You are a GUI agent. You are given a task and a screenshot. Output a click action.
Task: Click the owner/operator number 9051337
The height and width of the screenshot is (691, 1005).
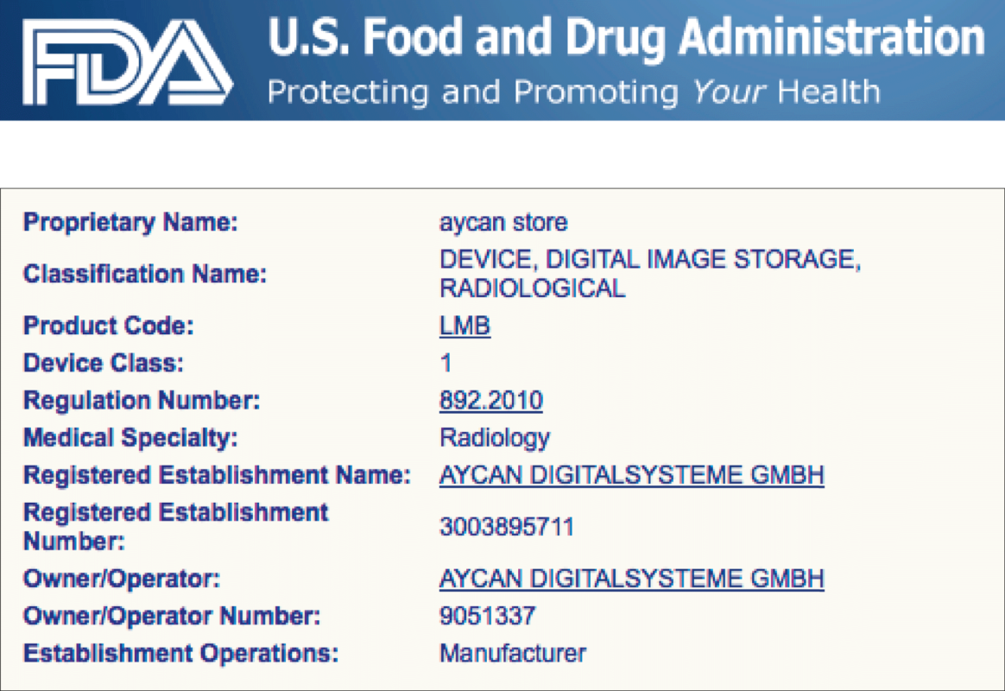pos(487,616)
